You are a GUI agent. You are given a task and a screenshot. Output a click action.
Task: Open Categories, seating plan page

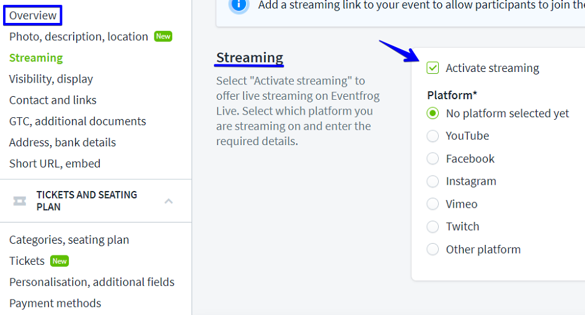(x=69, y=239)
